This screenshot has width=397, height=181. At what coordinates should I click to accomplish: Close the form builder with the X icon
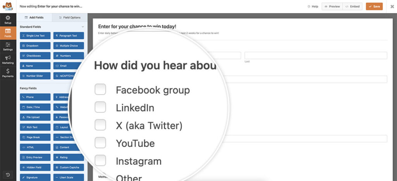pos(392,7)
